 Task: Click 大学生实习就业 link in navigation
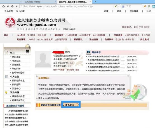coord(132,35)
